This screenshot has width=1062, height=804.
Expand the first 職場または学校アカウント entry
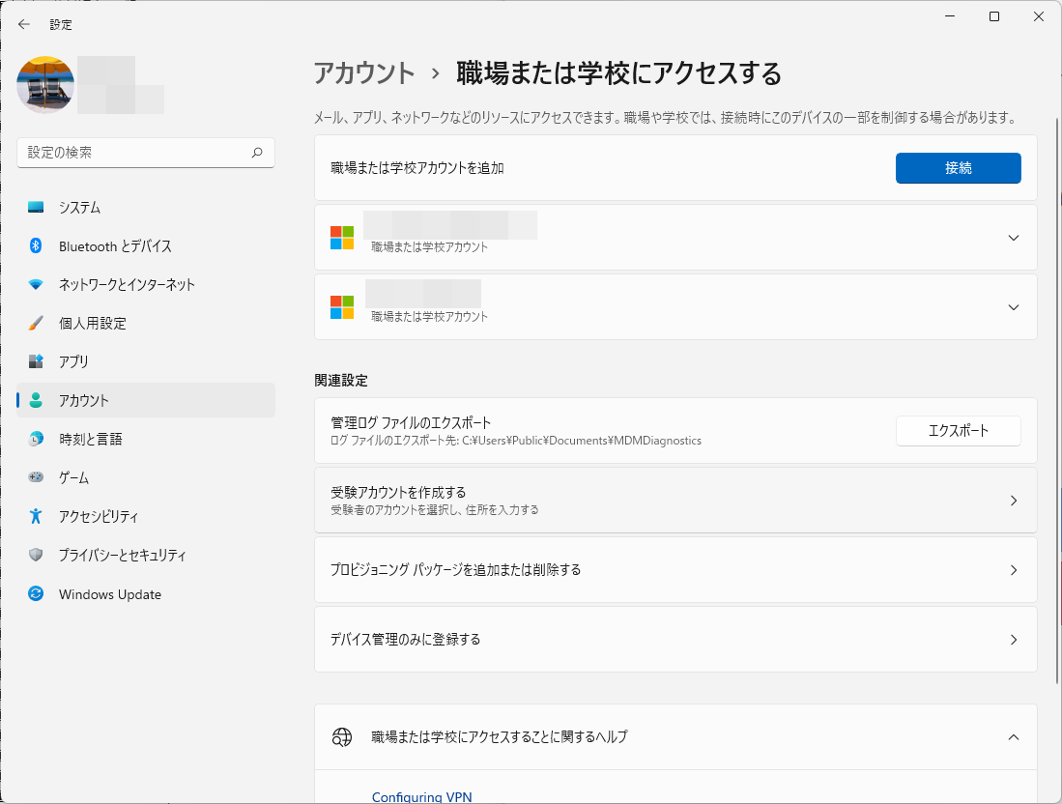coord(1014,237)
